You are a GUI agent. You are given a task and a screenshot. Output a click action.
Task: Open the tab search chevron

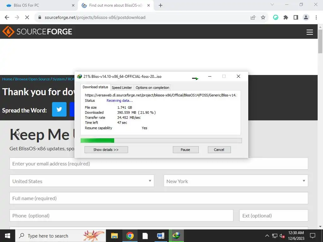click(272, 4)
